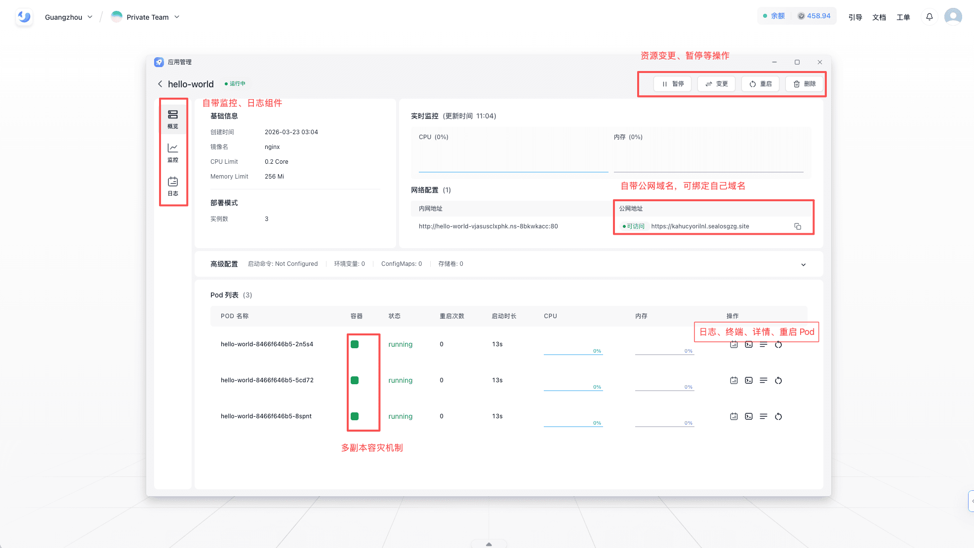Open the Guangzhou region dropdown
Screen dimensions: 974x548
(x=69, y=17)
